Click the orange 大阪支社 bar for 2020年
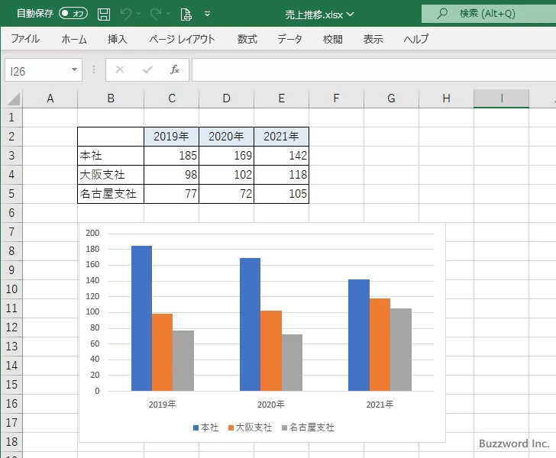 coord(271,351)
